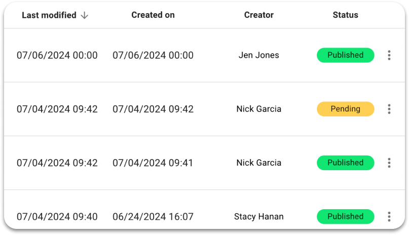Click the last modified date 07/06/2024 00:00
The image size is (409, 235).
pos(57,55)
